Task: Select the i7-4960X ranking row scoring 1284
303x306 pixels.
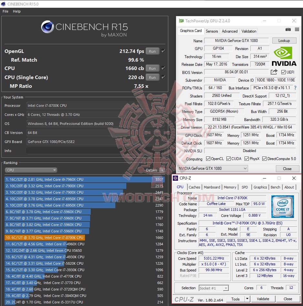Action: tap(84, 244)
